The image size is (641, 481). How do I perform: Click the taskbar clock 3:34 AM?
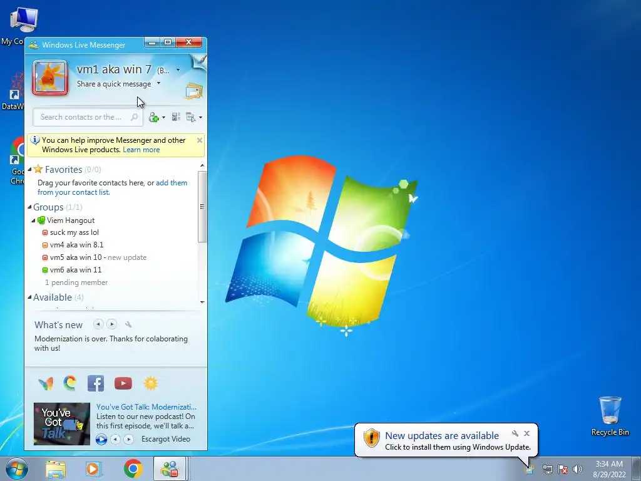[x=609, y=464]
